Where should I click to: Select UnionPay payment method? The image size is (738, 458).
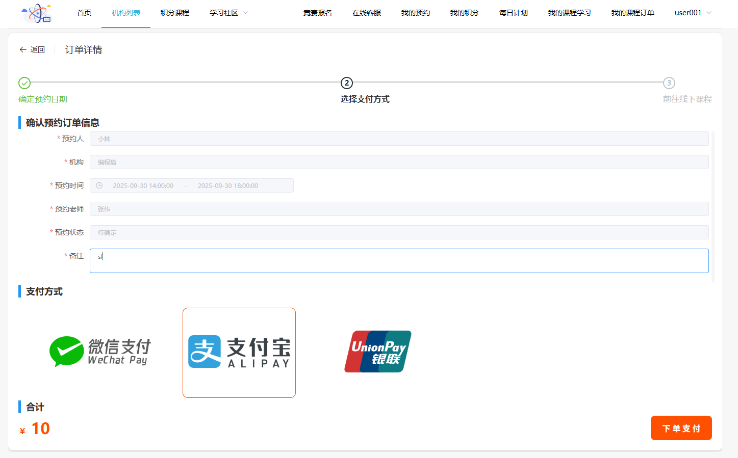coord(378,352)
